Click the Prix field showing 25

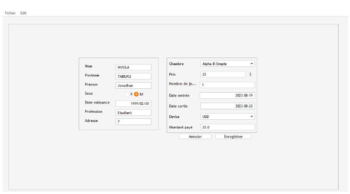(x=222, y=74)
